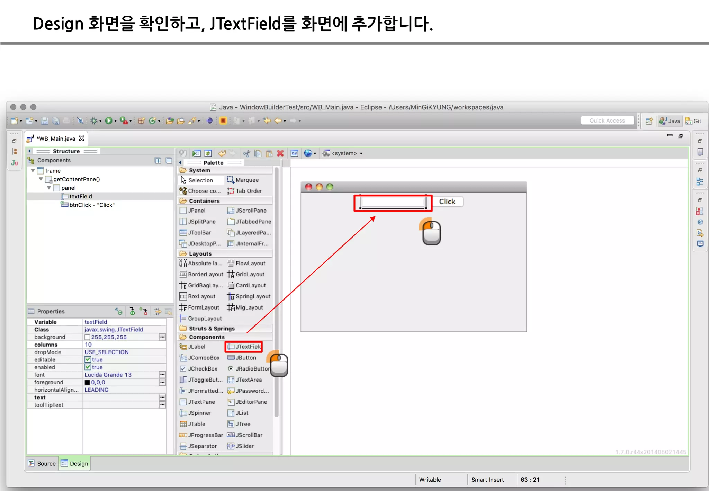Switch to the Design tab
Viewport: 709px width, 491px height.
[75, 463]
